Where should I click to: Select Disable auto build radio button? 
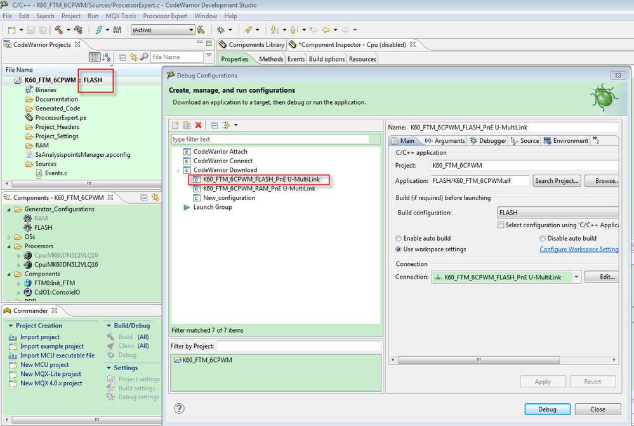(543, 238)
